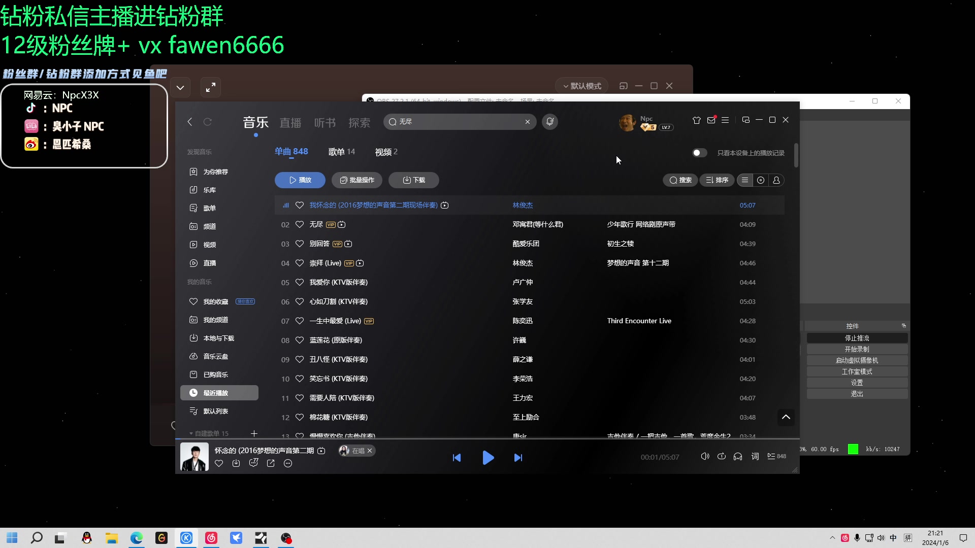This screenshot has height=548, width=975.
Task: Toggle only this device's play history
Action: tap(699, 153)
